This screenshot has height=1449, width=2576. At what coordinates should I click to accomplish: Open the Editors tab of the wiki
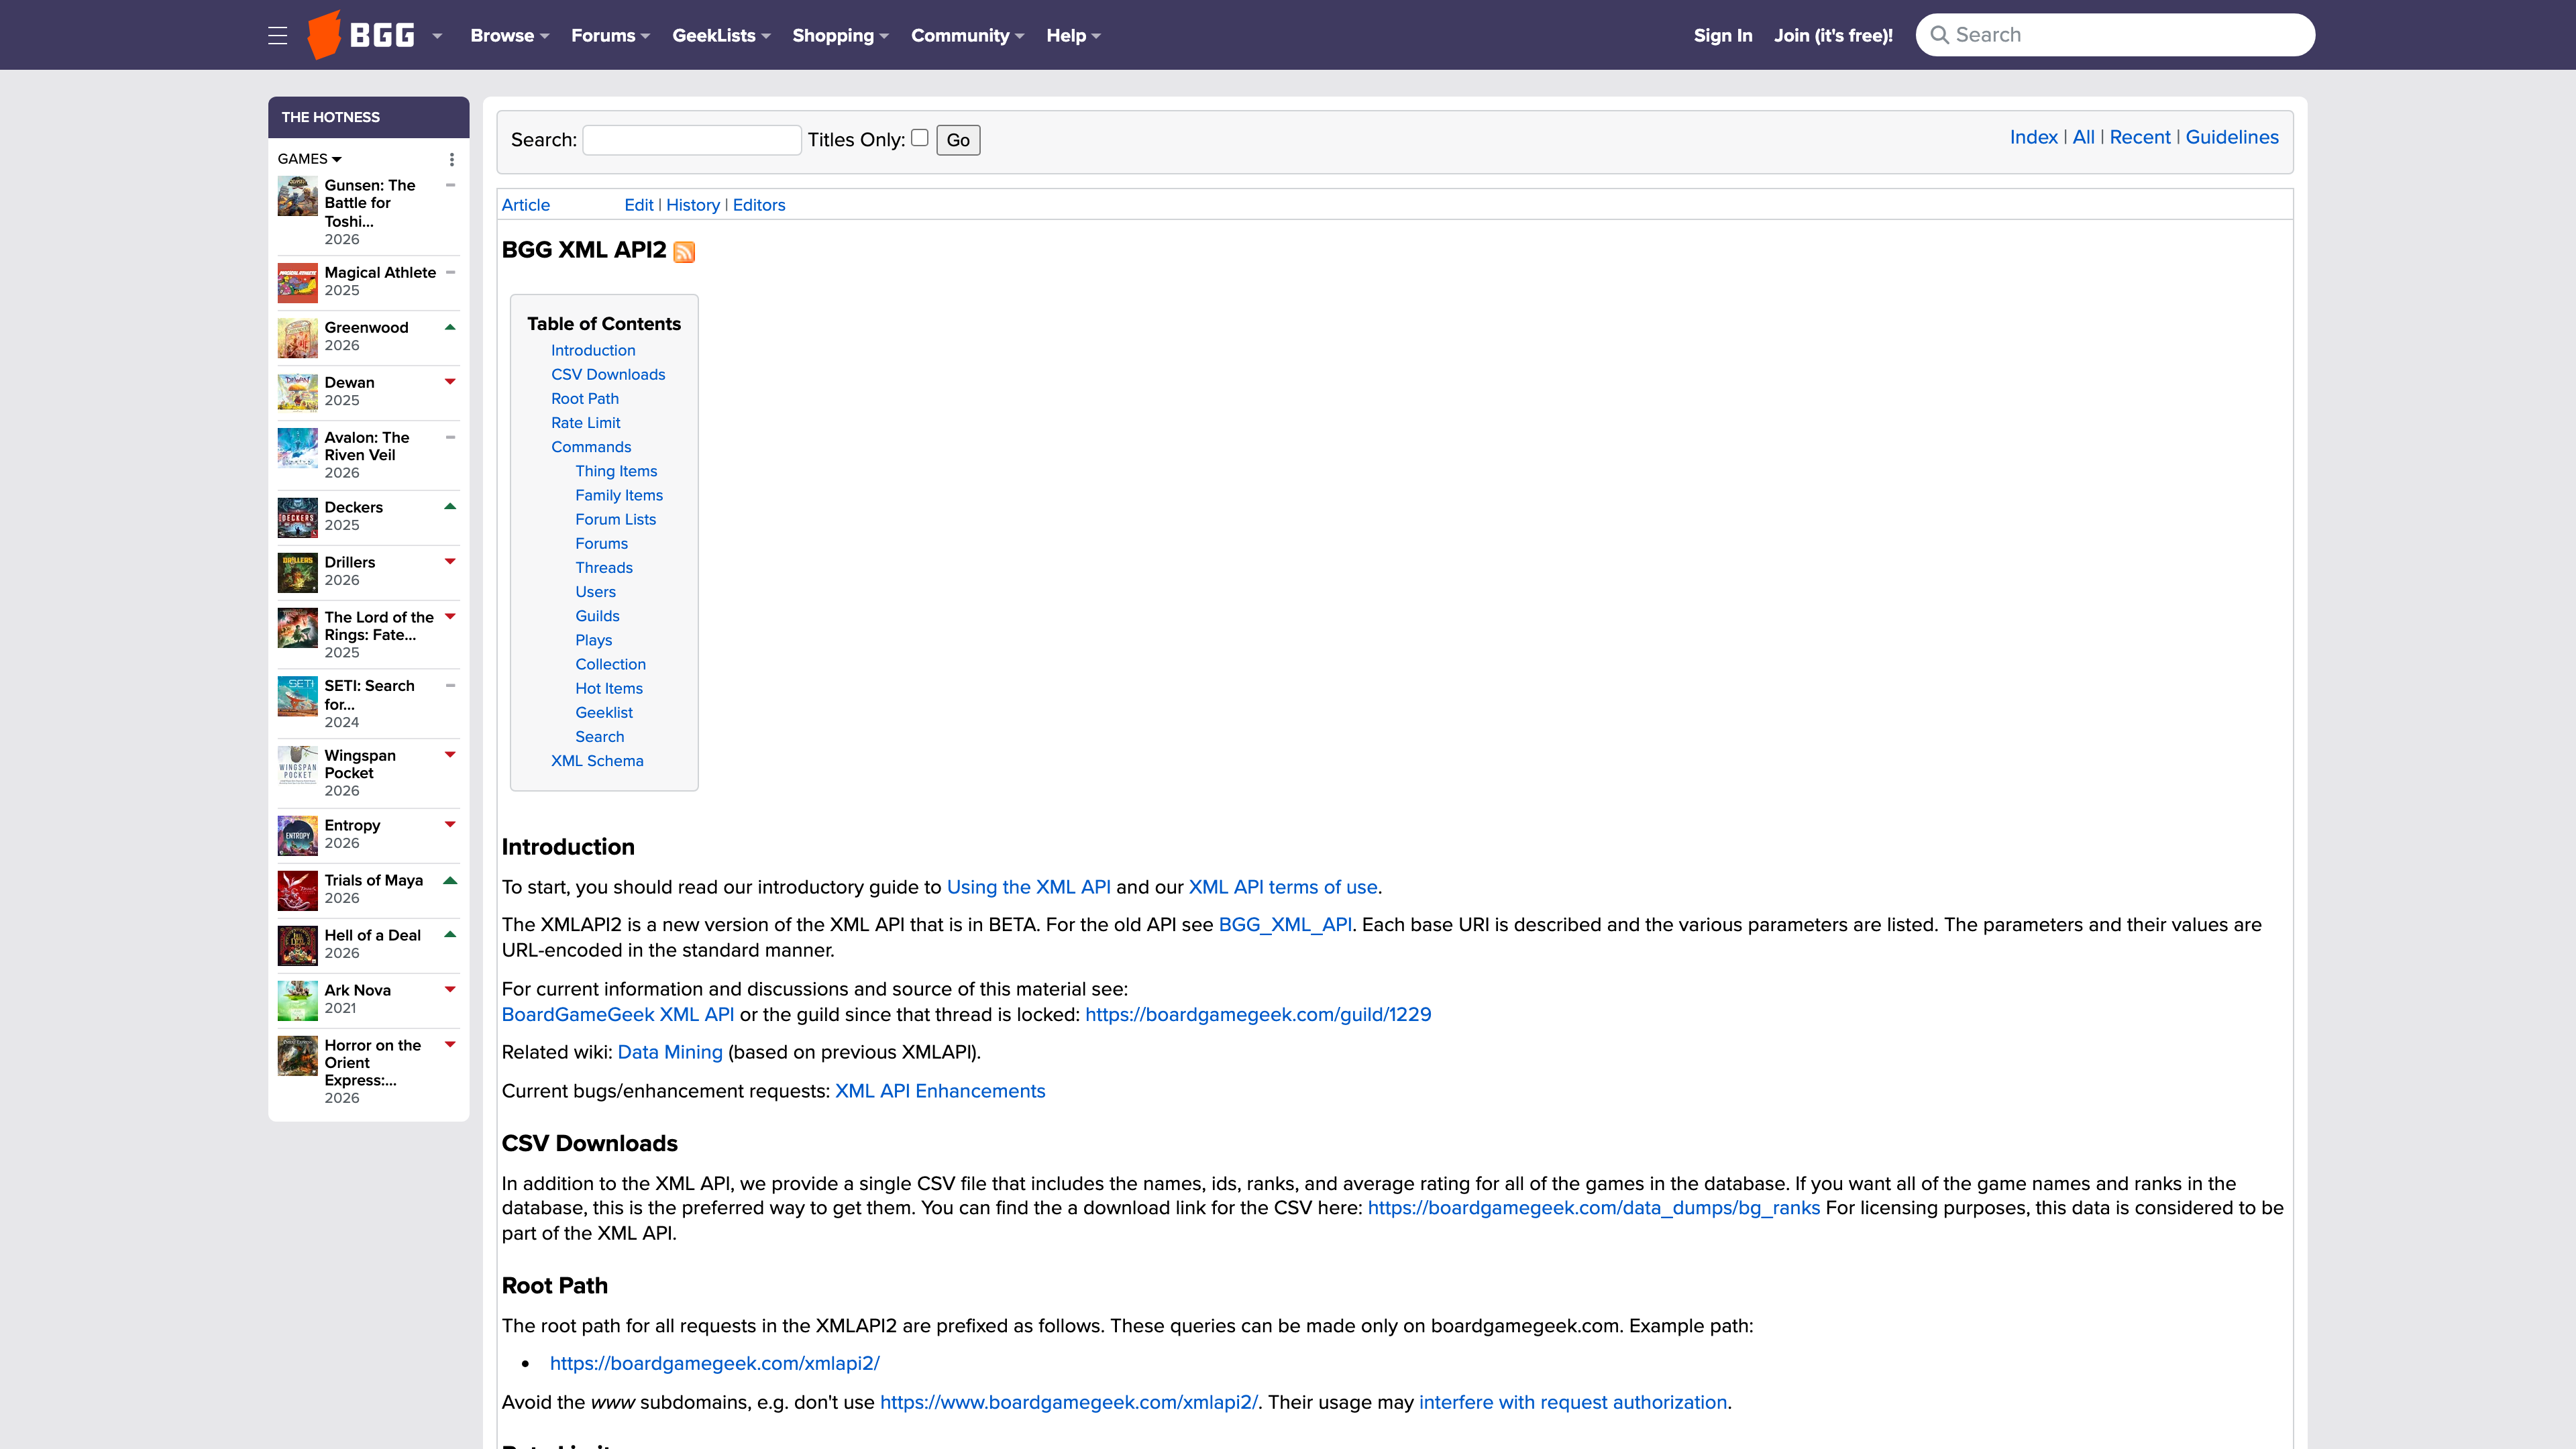(759, 205)
